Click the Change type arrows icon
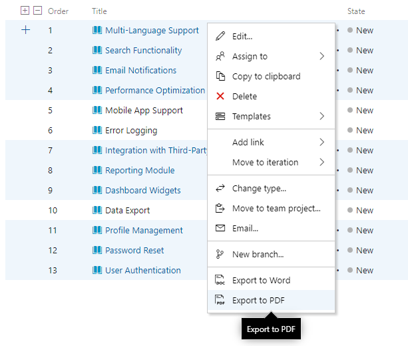 click(220, 189)
